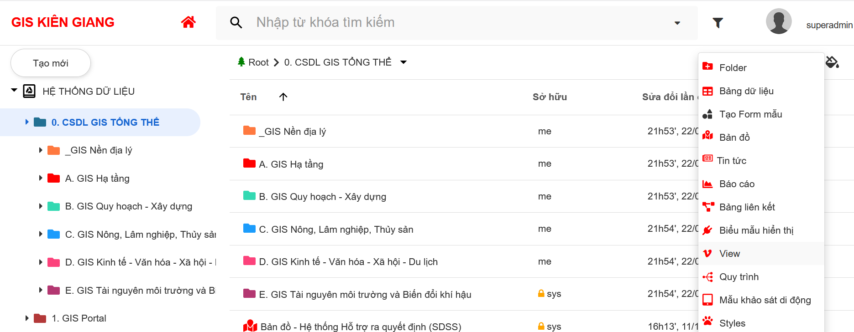Viewport: 854px width, 332px height.
Task: Expand the A. GIS Hạ tầng tree node
Action: pos(41,178)
